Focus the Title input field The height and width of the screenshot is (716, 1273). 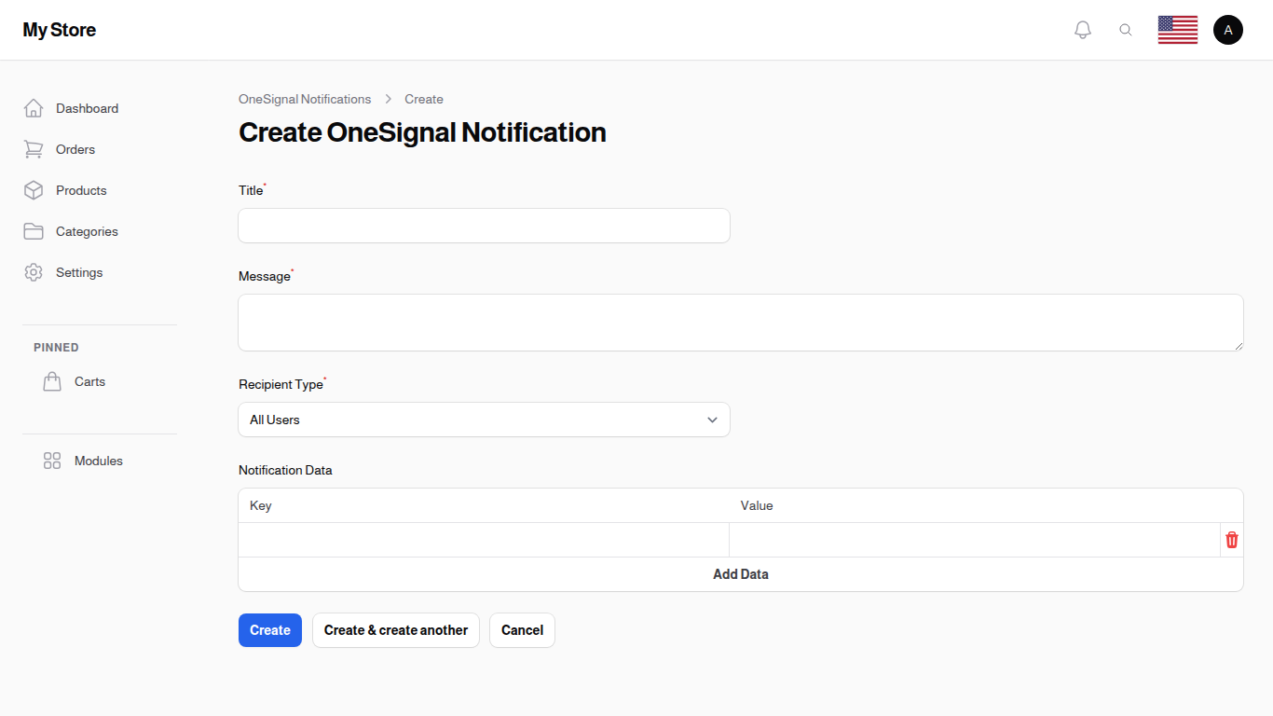click(x=484, y=226)
